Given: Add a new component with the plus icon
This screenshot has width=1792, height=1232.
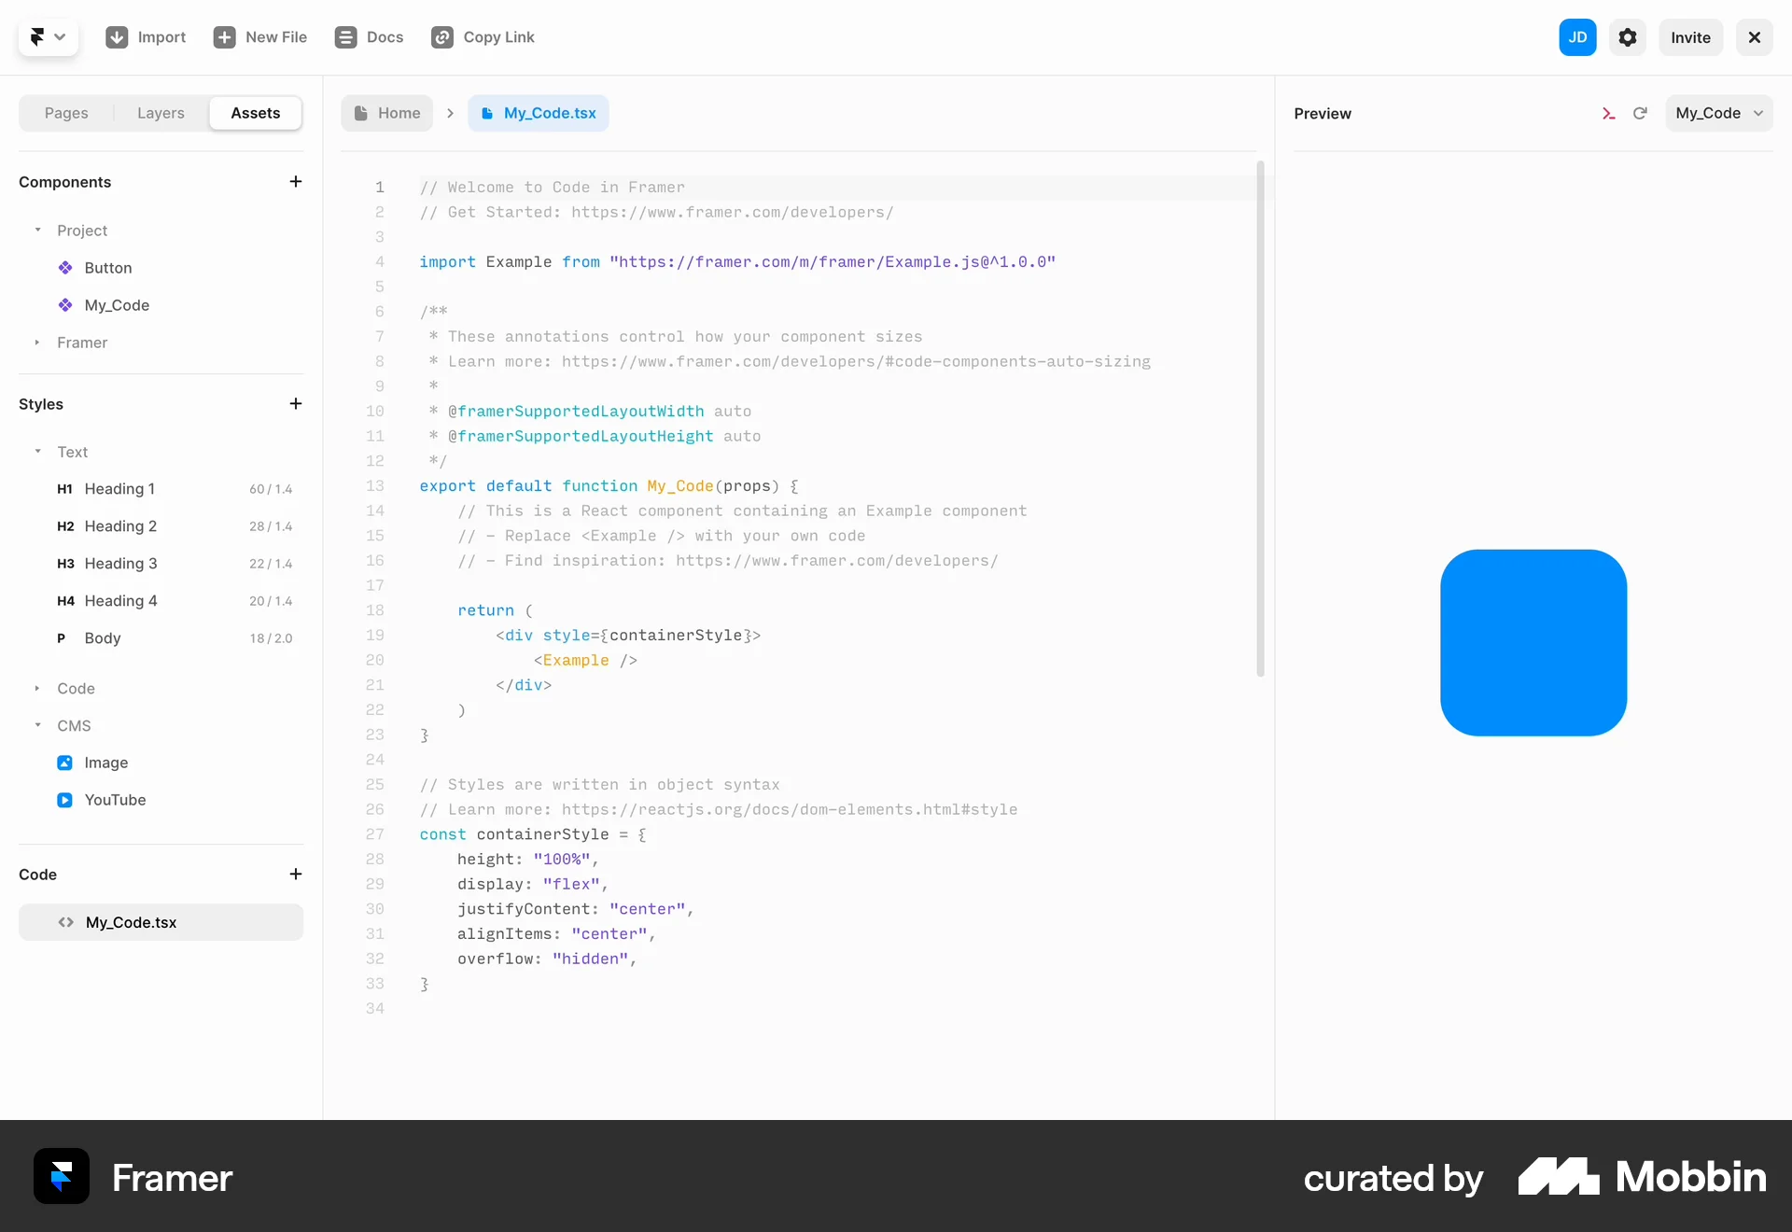Looking at the screenshot, I should [296, 182].
